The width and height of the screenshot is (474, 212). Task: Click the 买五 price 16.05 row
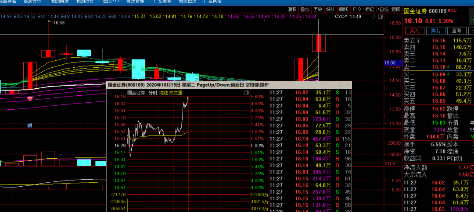pos(438,101)
